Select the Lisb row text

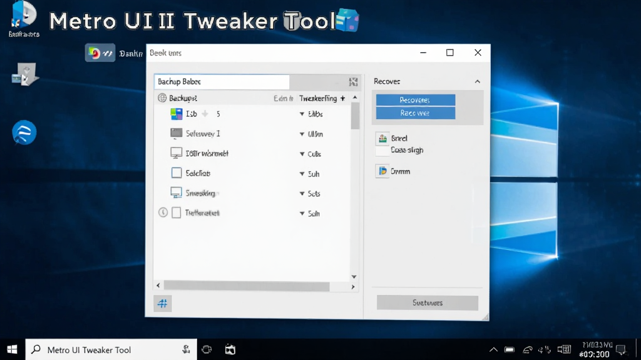click(x=192, y=114)
